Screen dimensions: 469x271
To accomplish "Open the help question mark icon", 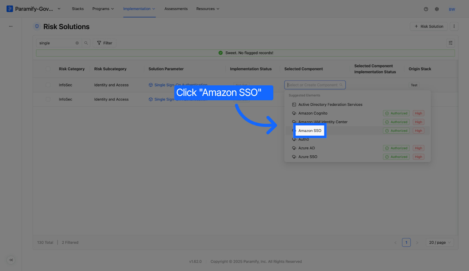I will (x=426, y=9).
